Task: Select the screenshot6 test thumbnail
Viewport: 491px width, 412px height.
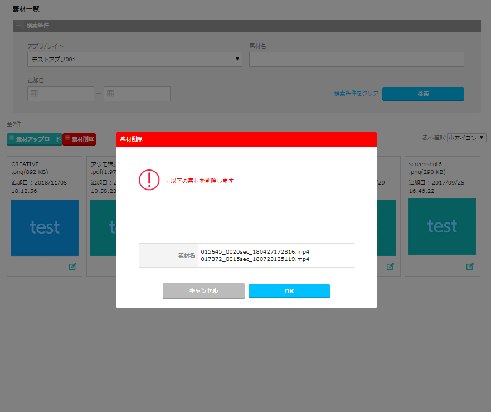Action: (441, 227)
